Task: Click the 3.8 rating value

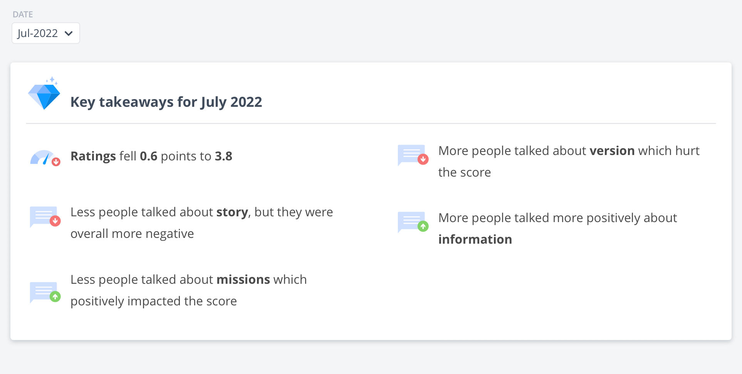Action: (223, 156)
